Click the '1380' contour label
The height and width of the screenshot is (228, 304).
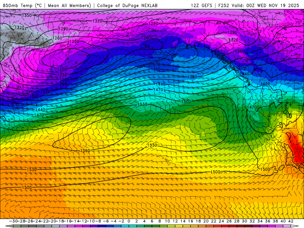pyautogui.click(x=192, y=77)
